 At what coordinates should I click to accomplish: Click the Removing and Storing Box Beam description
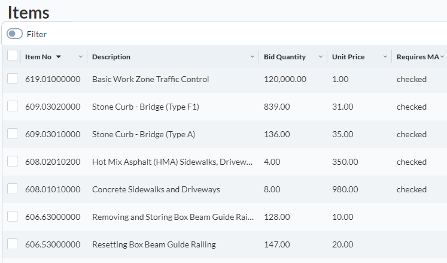click(173, 217)
